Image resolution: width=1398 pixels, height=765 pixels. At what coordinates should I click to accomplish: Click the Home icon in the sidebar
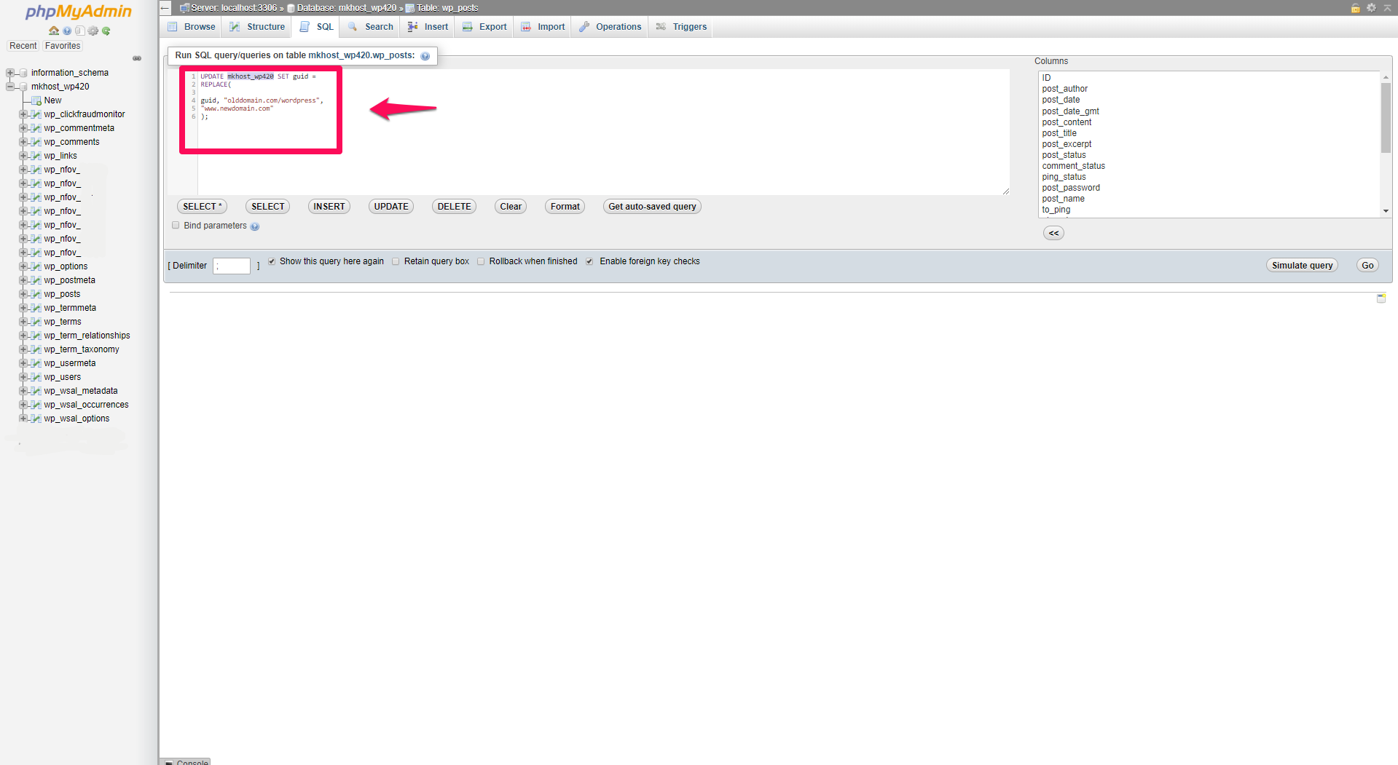point(54,31)
